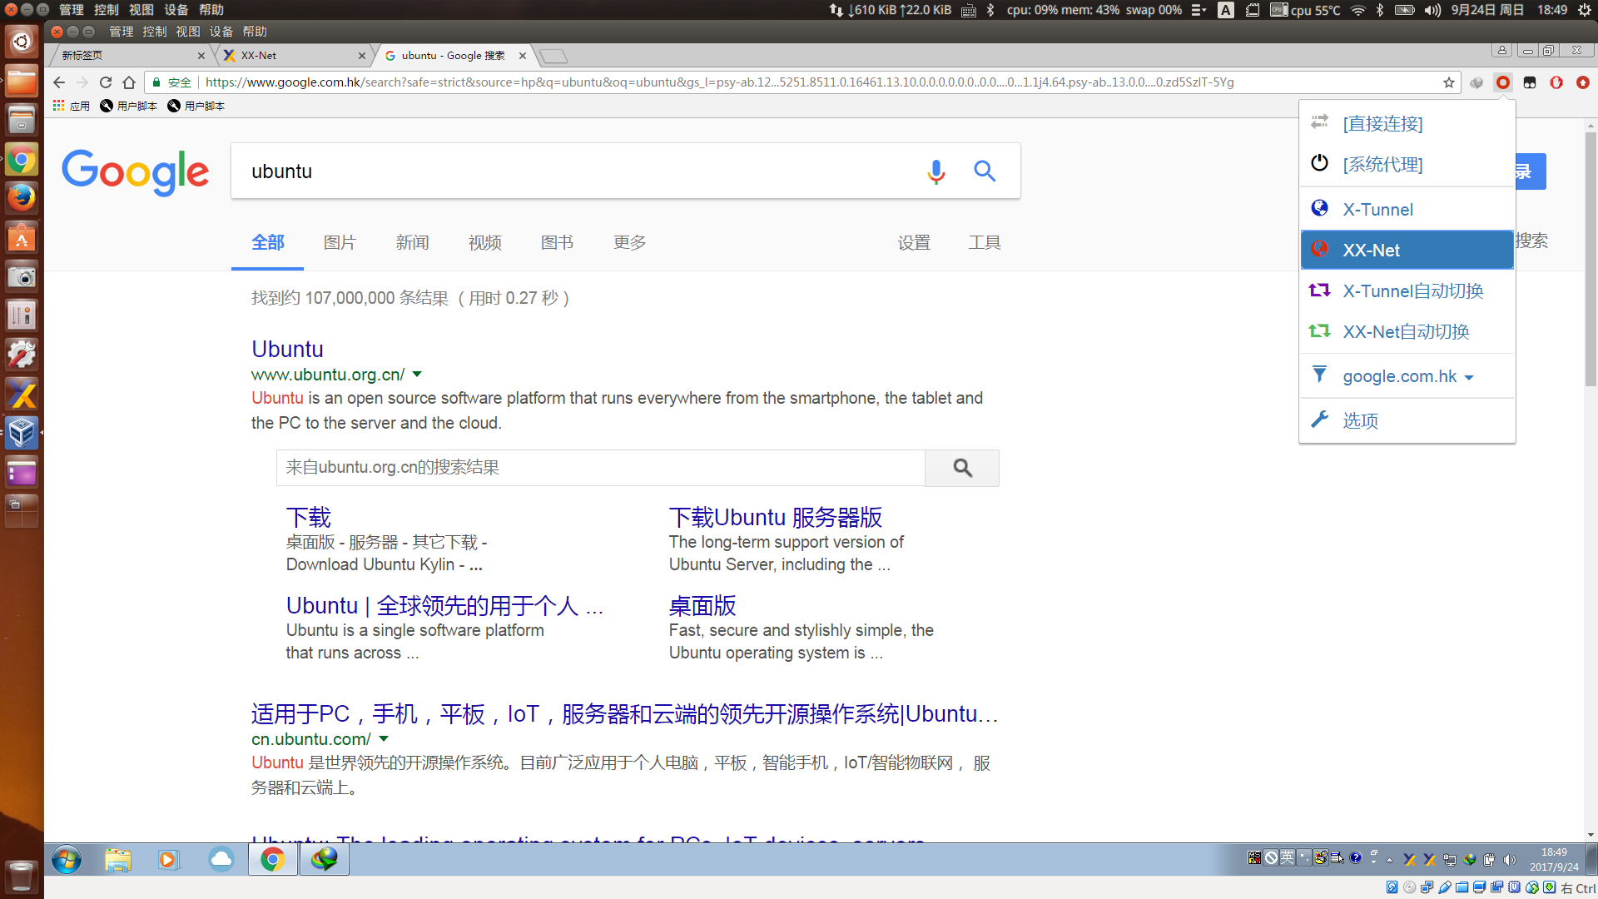
Task: Open the 下载Ubuntu 服务器版 link
Action: click(775, 518)
